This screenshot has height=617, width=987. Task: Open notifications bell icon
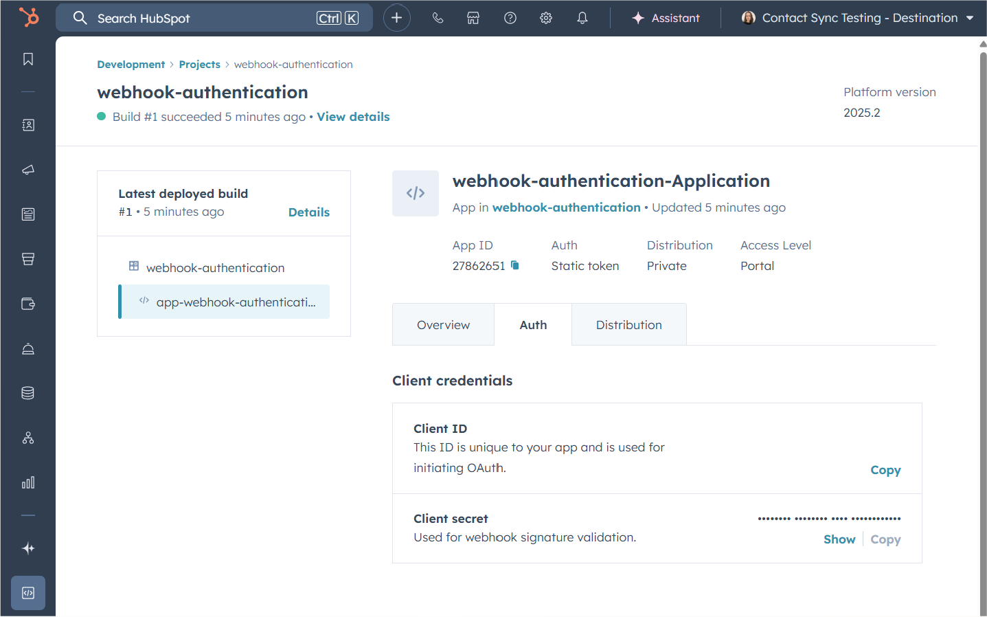pyautogui.click(x=582, y=19)
